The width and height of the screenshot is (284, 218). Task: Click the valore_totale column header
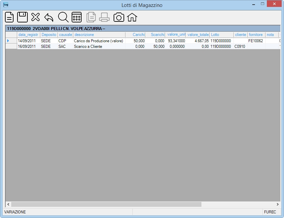[197, 35]
